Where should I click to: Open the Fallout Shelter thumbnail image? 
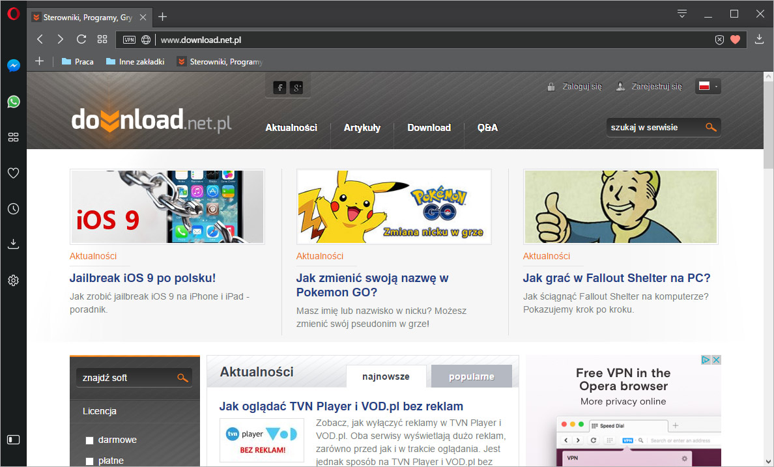pos(620,207)
